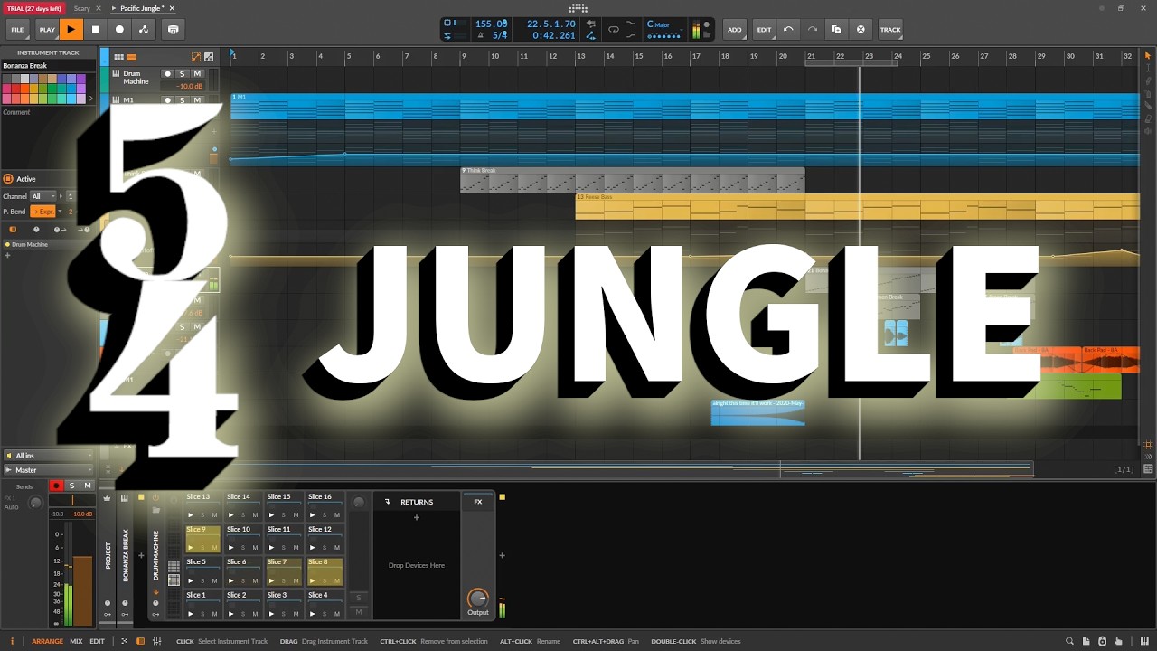Switch to the Scary project tab
The width and height of the screenshot is (1157, 651).
coord(82,8)
